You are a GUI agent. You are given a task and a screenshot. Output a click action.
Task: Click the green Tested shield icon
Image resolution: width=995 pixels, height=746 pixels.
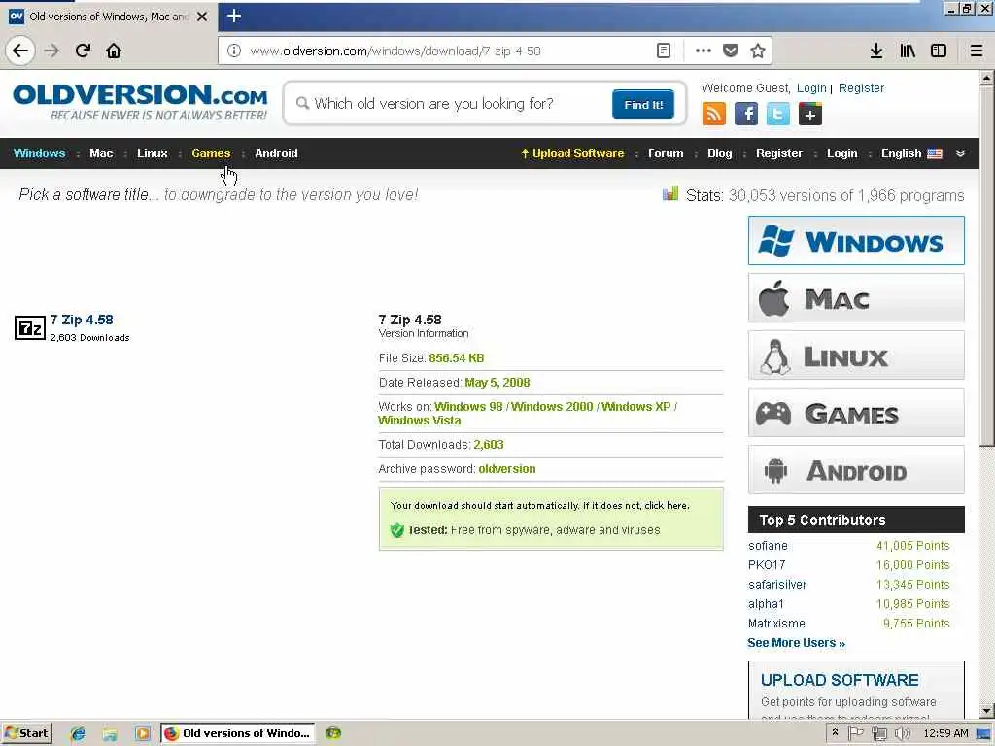pos(397,530)
